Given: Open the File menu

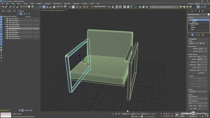Looking at the screenshot, I should click(2, 4).
